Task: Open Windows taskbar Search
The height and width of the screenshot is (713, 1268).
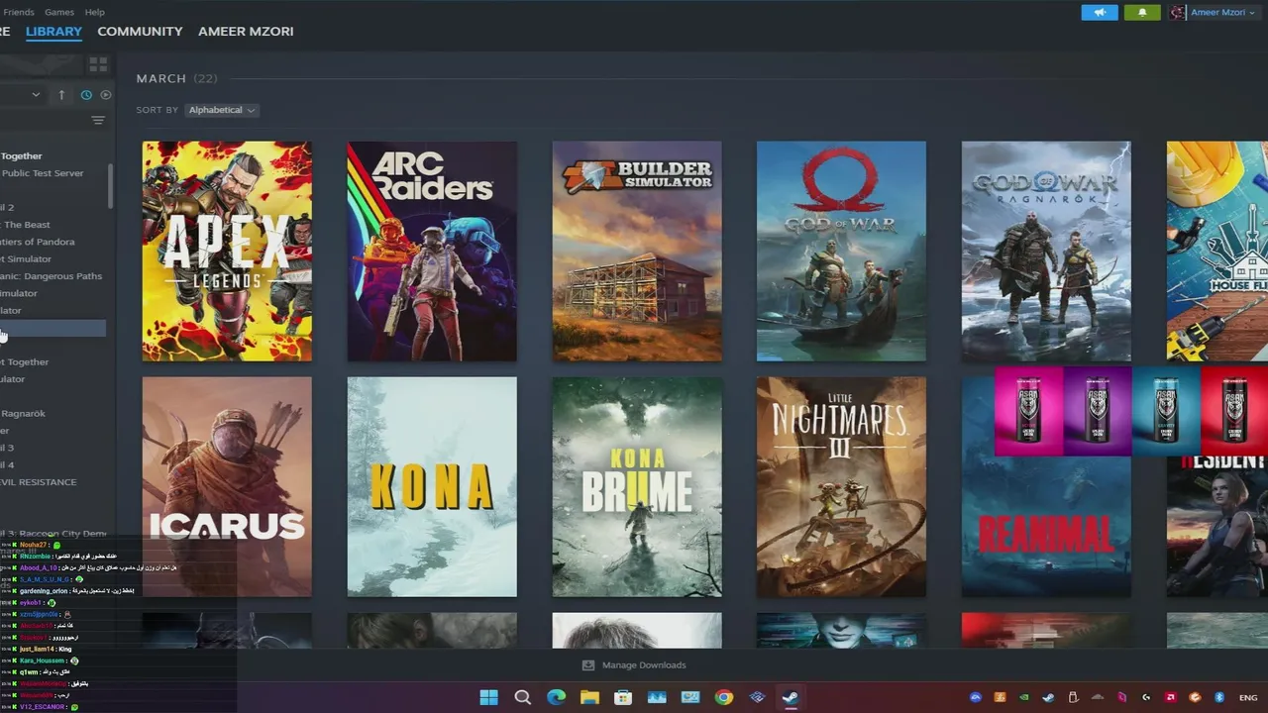Action: coord(522,697)
